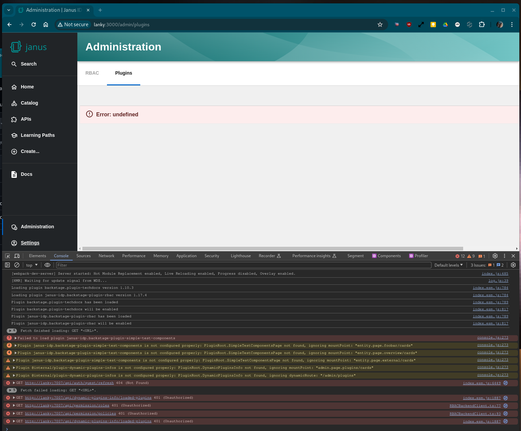Viewport: 521px width, 431px height.
Task: Create a live expression with the eye icon
Action: tap(47, 265)
